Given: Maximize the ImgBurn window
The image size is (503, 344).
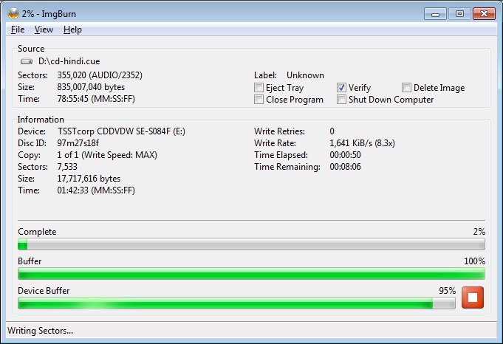Looking at the screenshot, I should coord(459,14).
